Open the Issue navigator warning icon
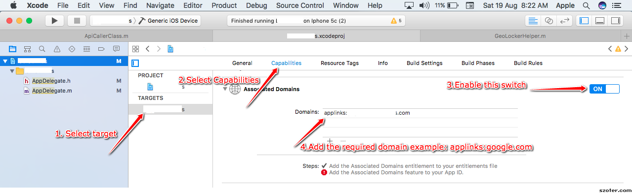Viewport: 632px width, 193px height. point(57,49)
